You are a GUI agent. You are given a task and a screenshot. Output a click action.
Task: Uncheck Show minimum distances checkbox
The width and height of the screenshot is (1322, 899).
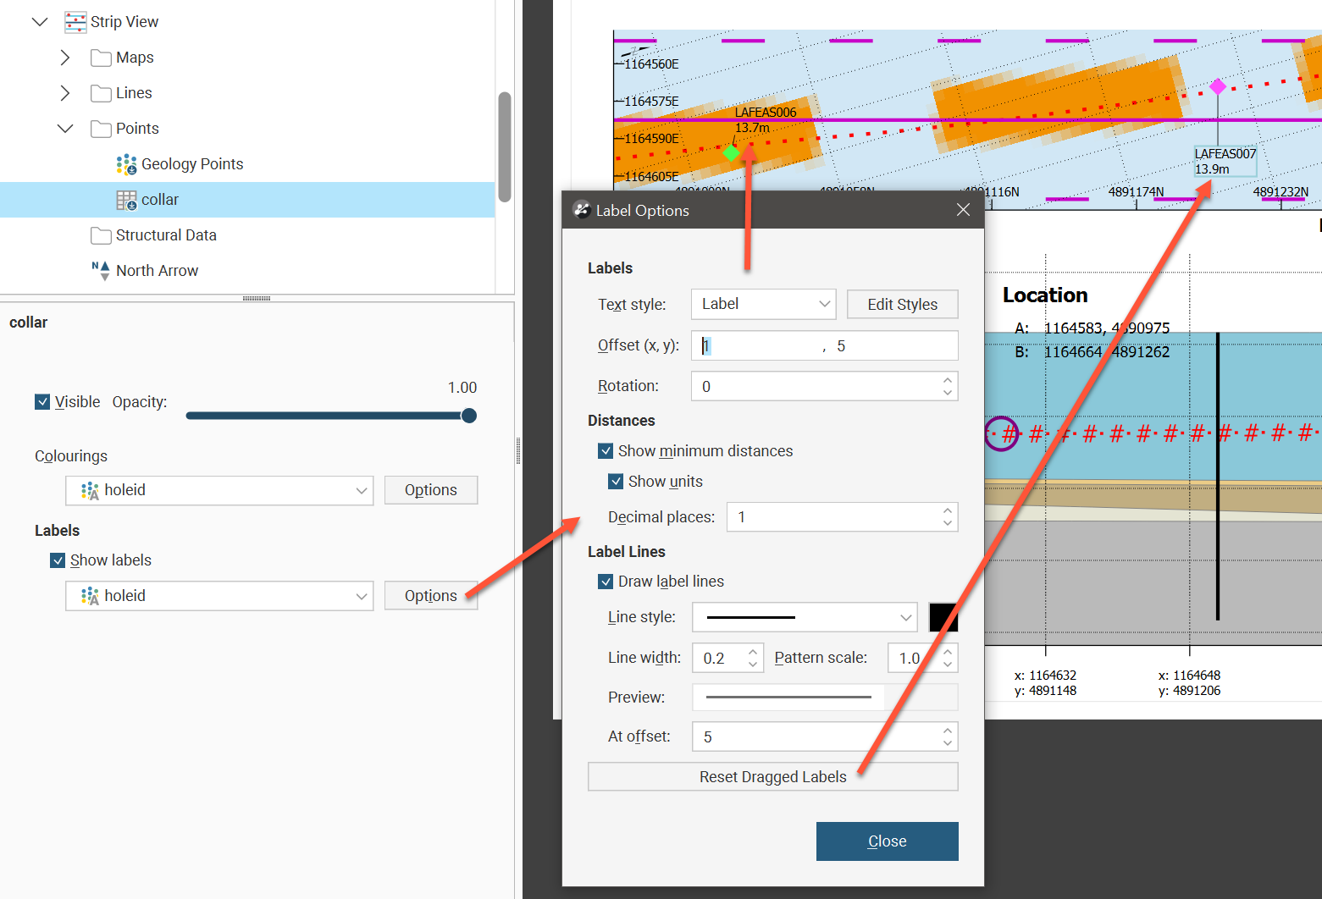coord(606,451)
